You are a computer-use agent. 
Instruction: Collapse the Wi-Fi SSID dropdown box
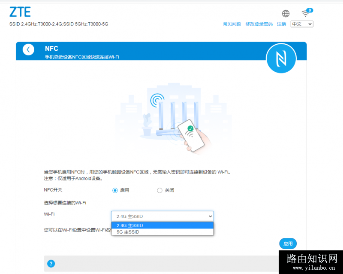(162, 216)
